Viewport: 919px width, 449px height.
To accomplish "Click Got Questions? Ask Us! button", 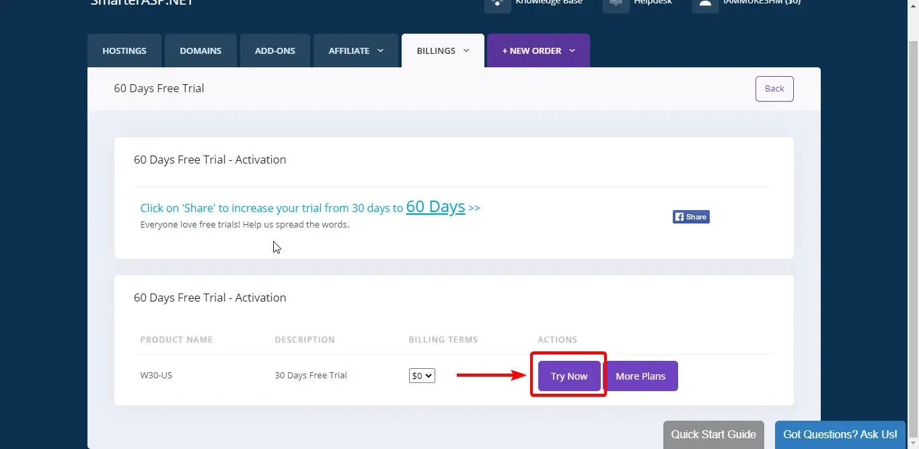I will [x=840, y=434].
